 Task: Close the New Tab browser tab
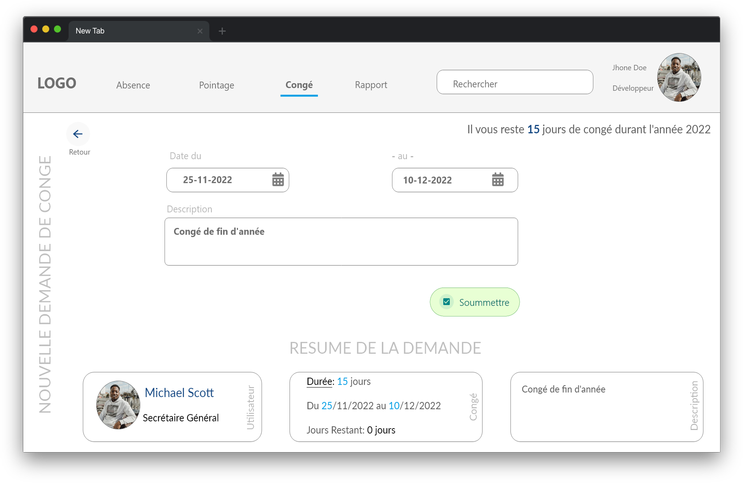200,31
